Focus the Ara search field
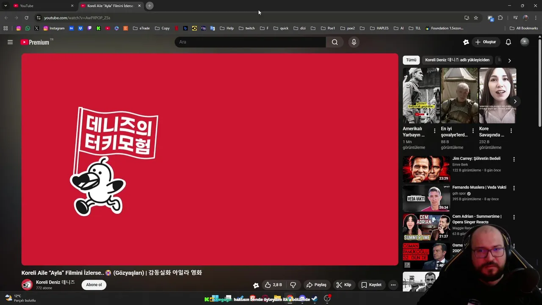The image size is (542, 305). pyautogui.click(x=250, y=42)
